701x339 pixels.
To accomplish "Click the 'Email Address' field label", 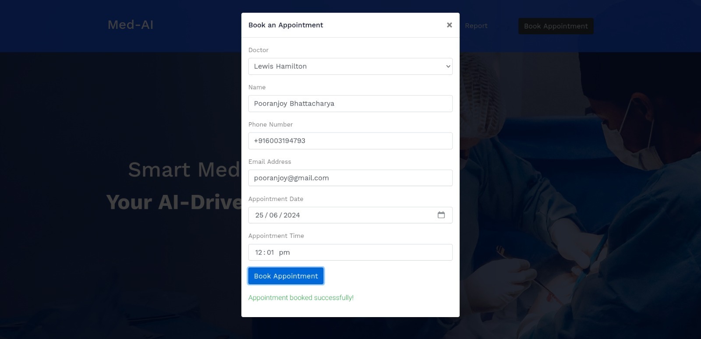I will pyautogui.click(x=270, y=162).
